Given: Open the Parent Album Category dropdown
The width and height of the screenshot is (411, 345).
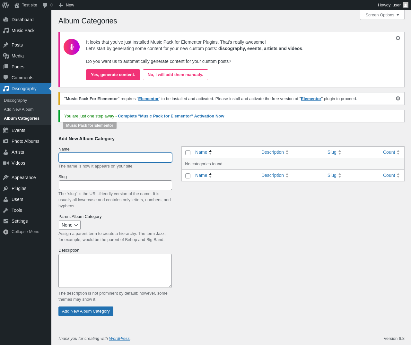Looking at the screenshot, I should 70,225.
